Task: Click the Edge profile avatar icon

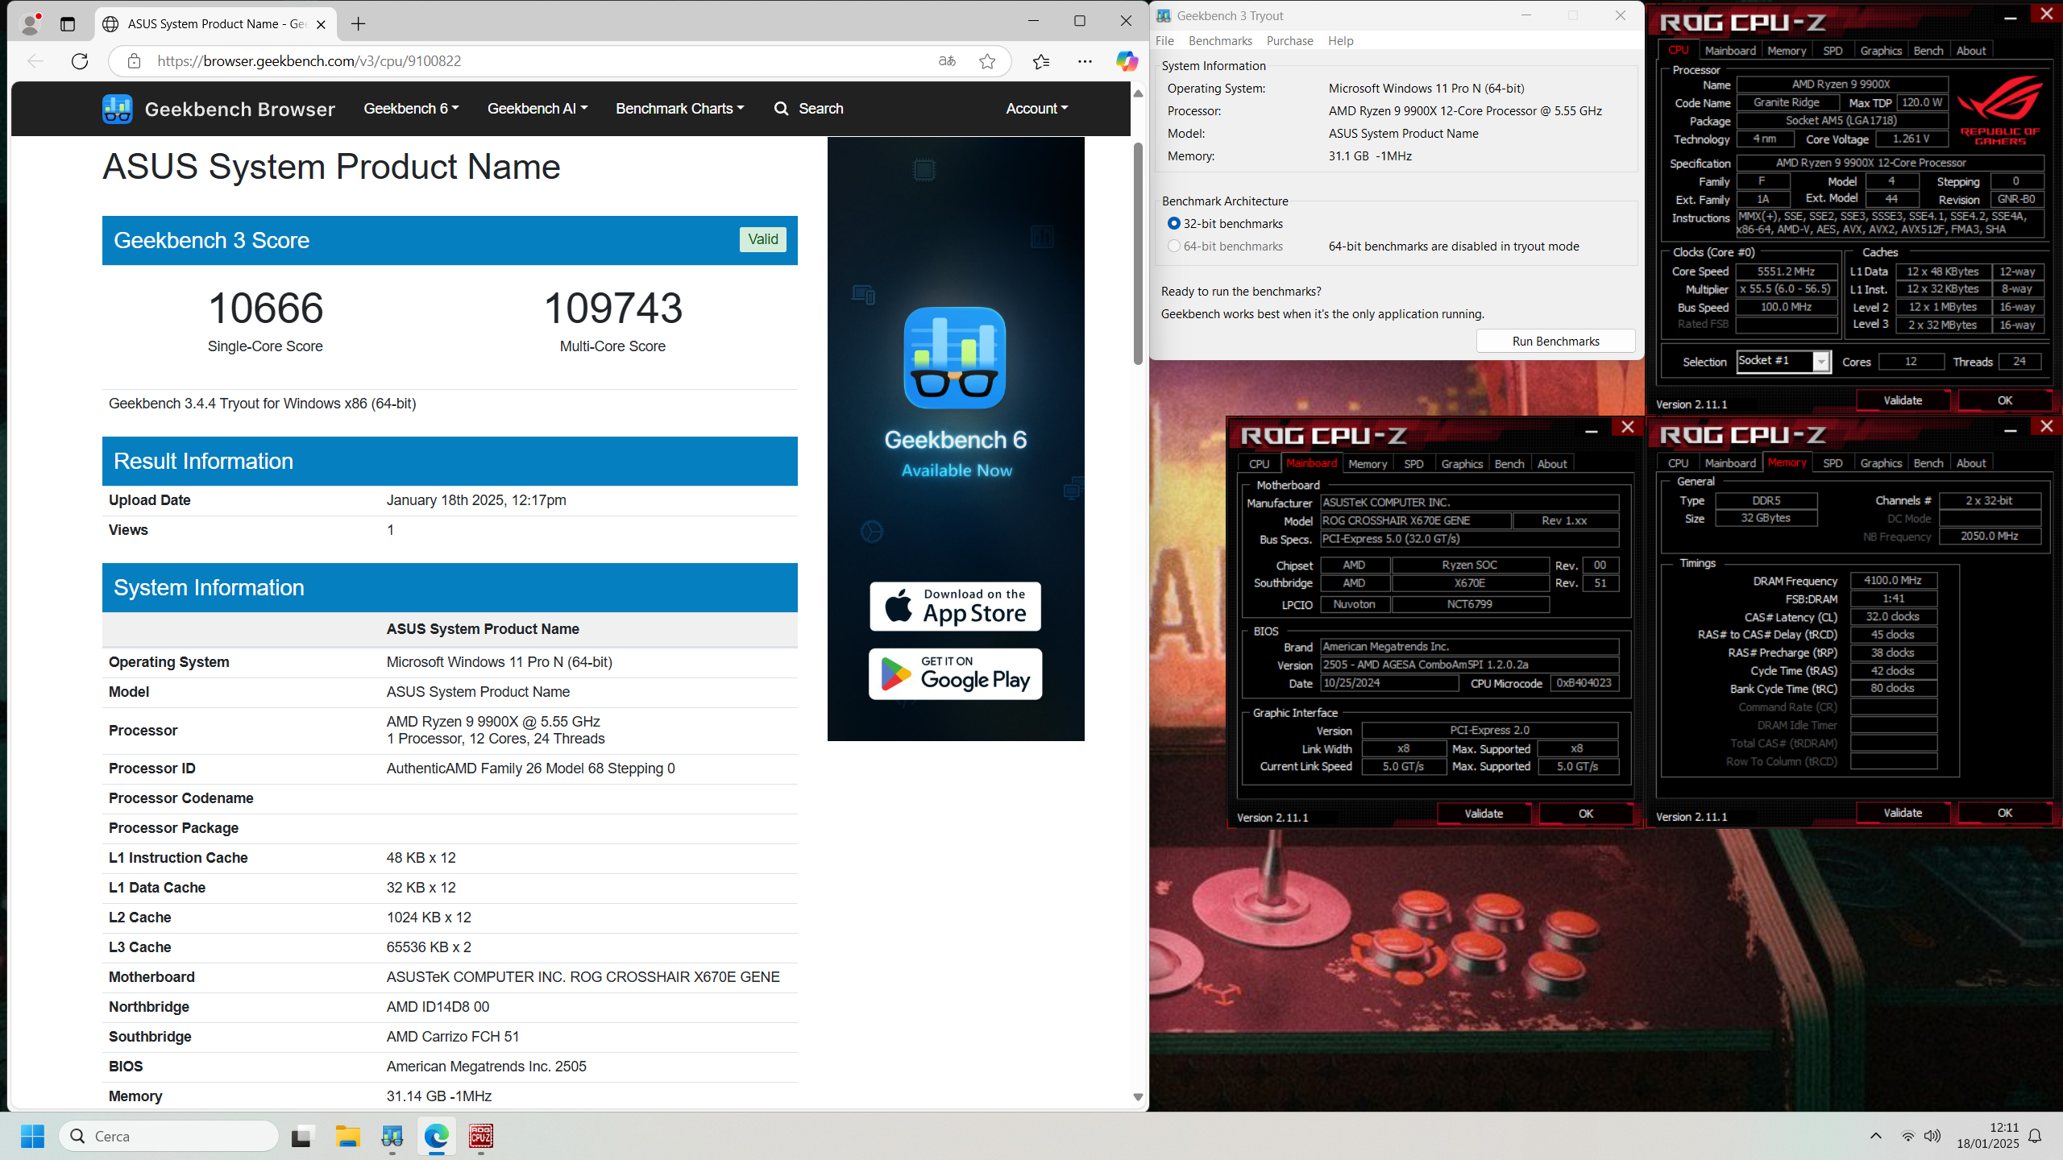Action: tap(31, 24)
